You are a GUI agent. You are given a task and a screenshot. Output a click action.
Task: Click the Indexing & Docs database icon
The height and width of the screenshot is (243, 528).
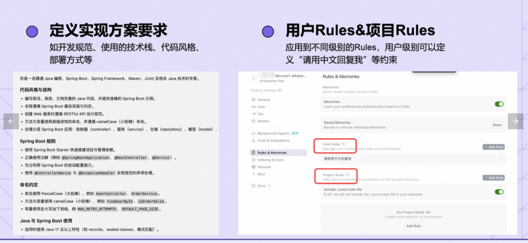point(253,160)
